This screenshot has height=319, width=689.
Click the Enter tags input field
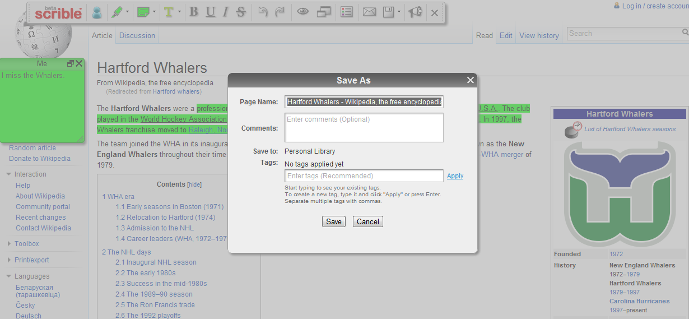(x=364, y=175)
